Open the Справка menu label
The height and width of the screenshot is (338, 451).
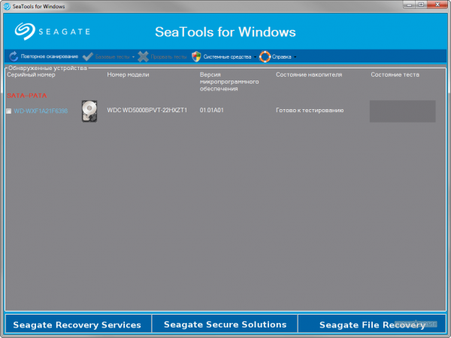click(x=282, y=56)
